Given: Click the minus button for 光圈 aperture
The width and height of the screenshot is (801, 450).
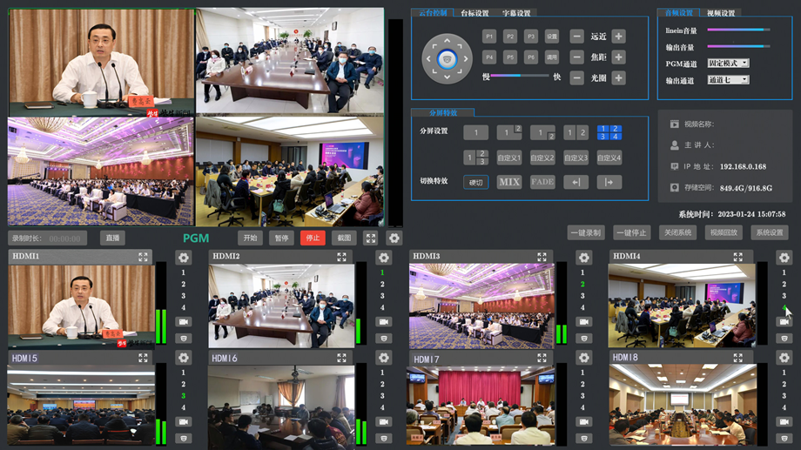Looking at the screenshot, I should click(x=576, y=77).
